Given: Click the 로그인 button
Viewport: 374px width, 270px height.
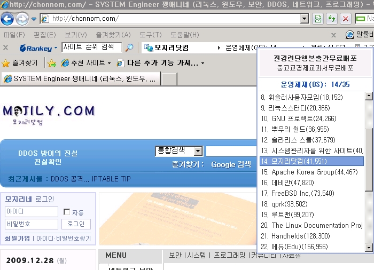Looking at the screenshot, I should 76,224.
